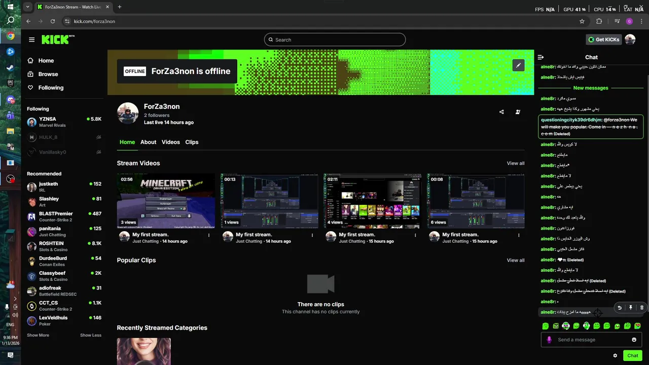Go back in browser history

[28, 21]
